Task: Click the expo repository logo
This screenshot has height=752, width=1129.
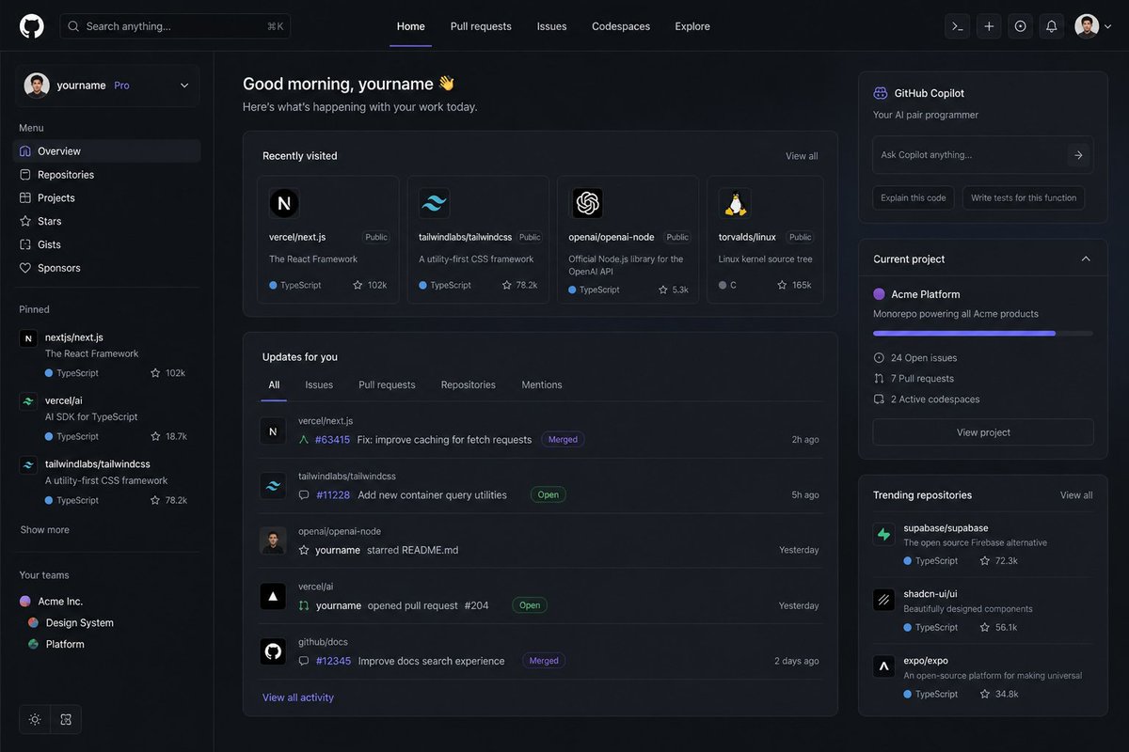Action: (x=883, y=666)
